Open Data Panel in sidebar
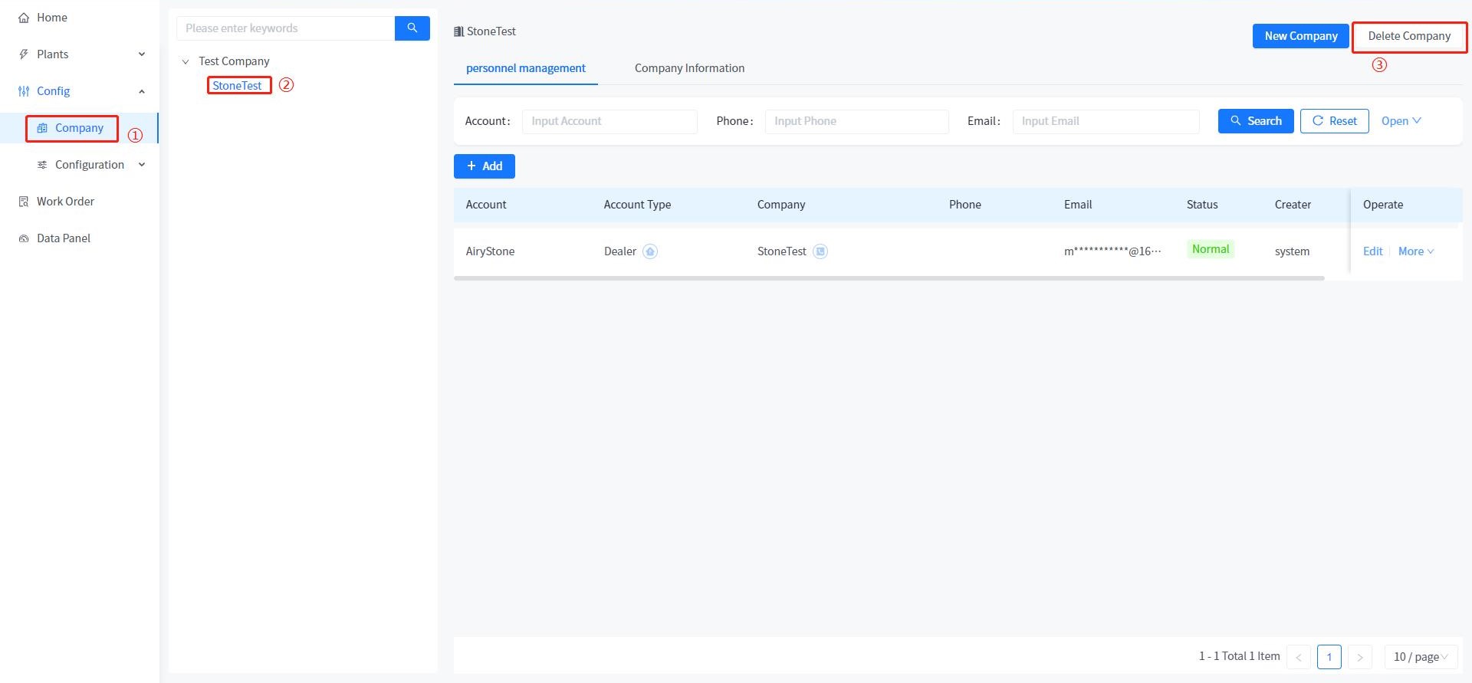The height and width of the screenshot is (683, 1472). (63, 238)
